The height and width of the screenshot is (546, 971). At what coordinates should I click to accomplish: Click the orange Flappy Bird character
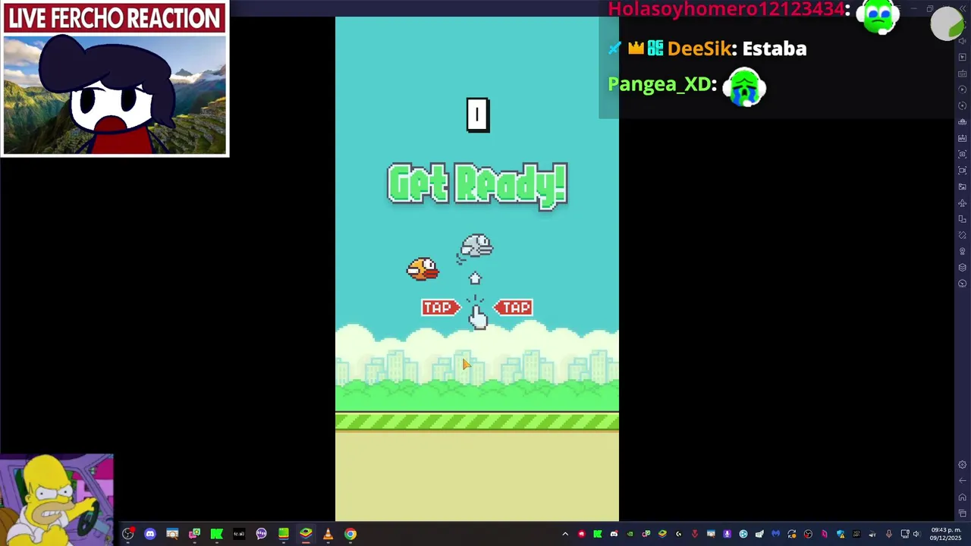[423, 269]
